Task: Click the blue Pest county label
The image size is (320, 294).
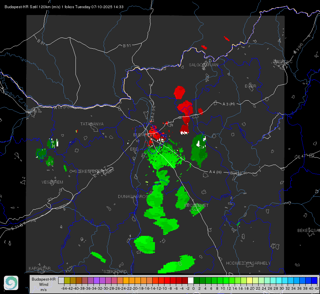Action: coord(225,196)
